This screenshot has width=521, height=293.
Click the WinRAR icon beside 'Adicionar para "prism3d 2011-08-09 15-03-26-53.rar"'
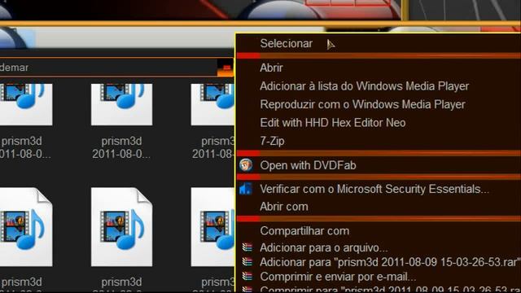point(247,262)
